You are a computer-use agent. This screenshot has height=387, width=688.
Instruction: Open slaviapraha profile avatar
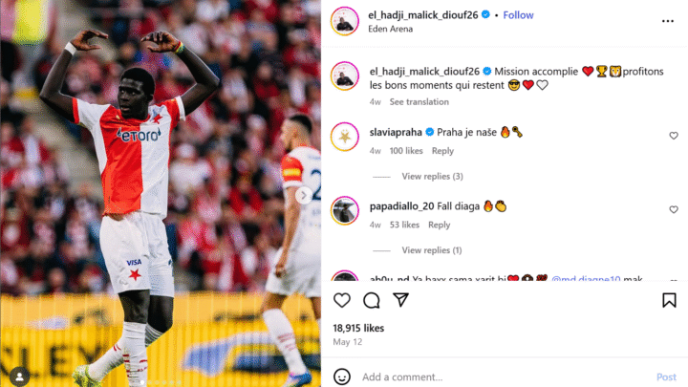tap(345, 137)
